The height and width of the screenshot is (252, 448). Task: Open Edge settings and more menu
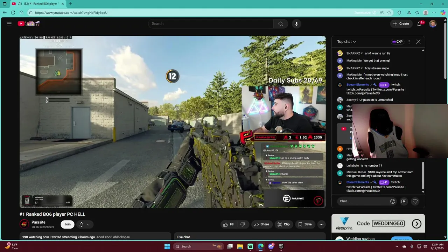(434, 13)
